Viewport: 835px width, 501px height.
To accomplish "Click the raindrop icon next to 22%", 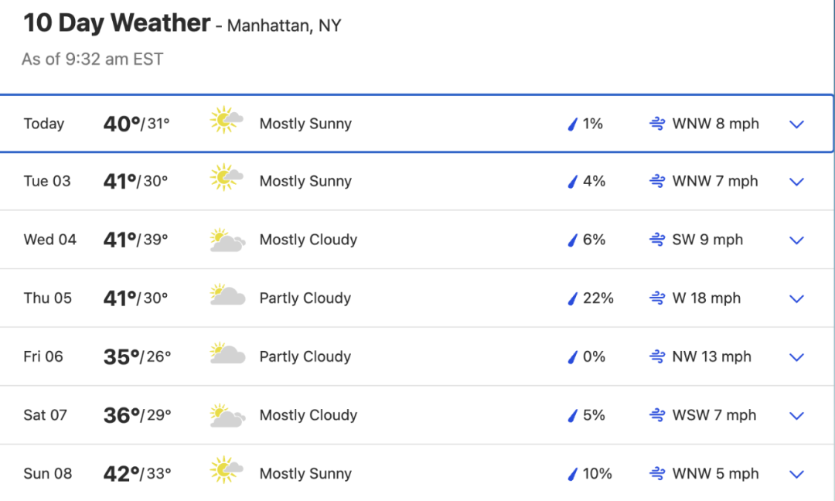I will pos(572,298).
